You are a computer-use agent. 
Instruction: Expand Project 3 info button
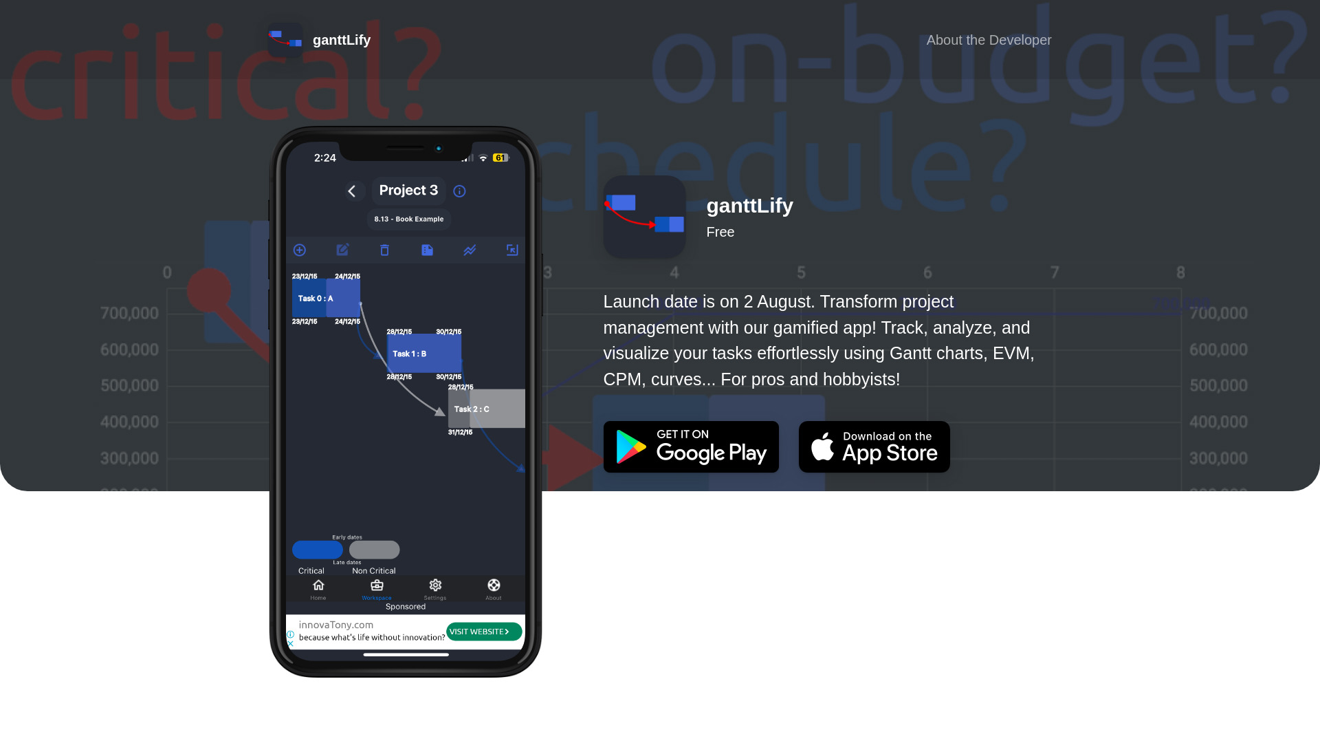(x=460, y=191)
